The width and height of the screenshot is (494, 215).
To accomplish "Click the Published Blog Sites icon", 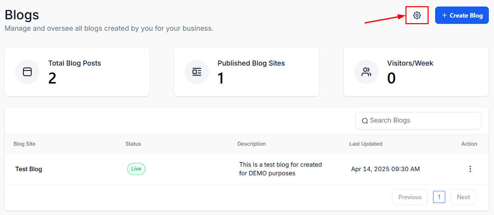I will click(197, 72).
